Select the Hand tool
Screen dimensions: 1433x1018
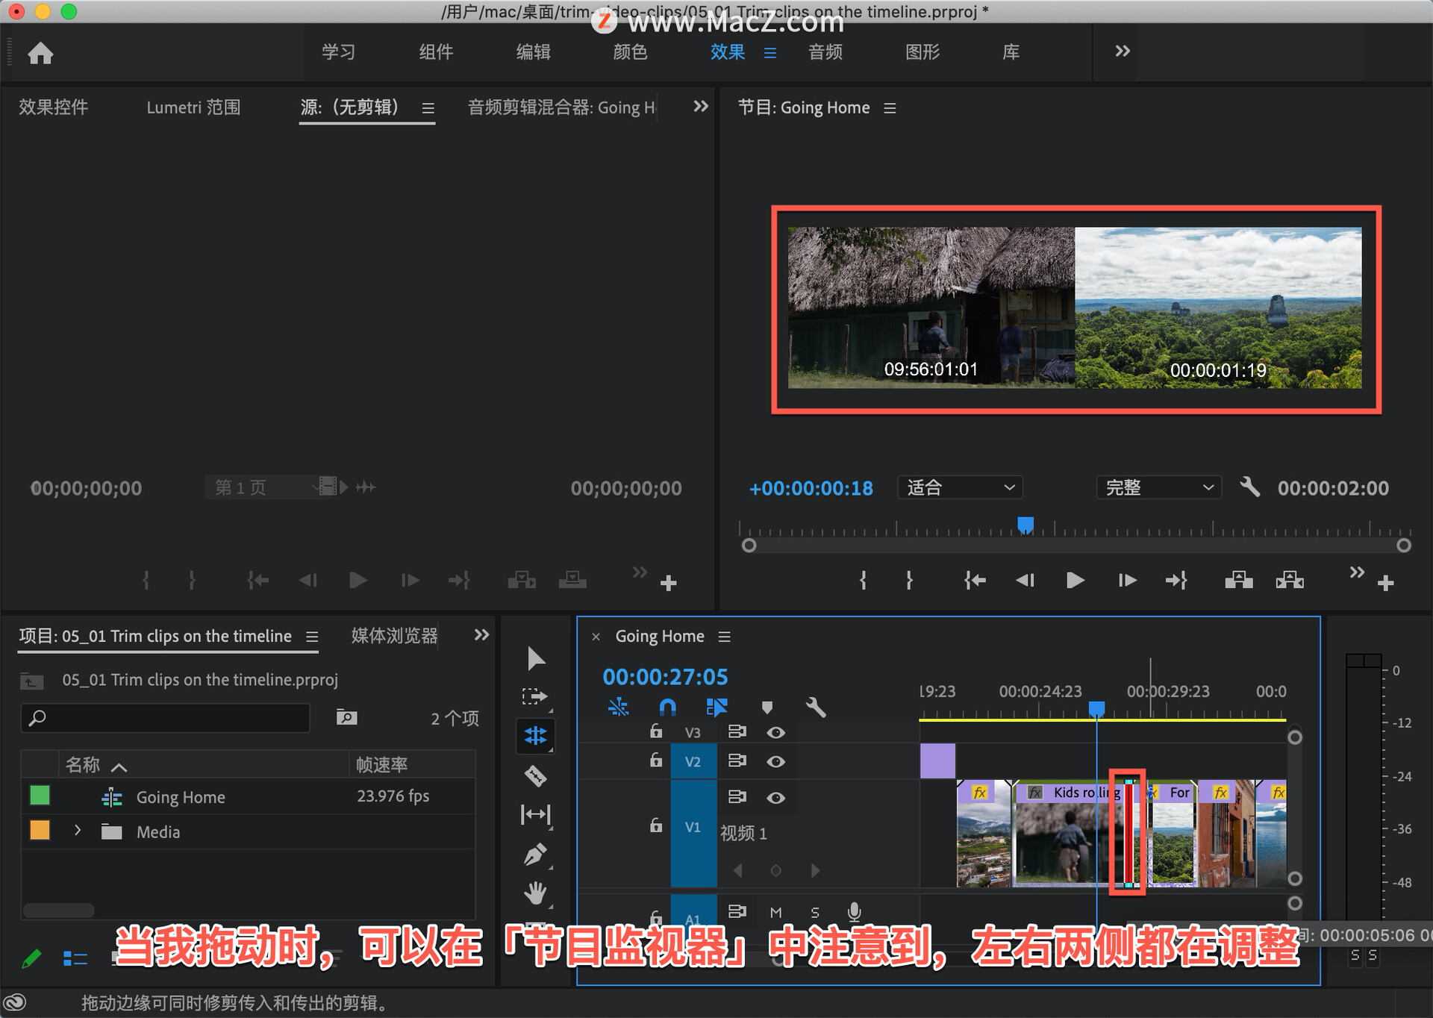coord(535,893)
